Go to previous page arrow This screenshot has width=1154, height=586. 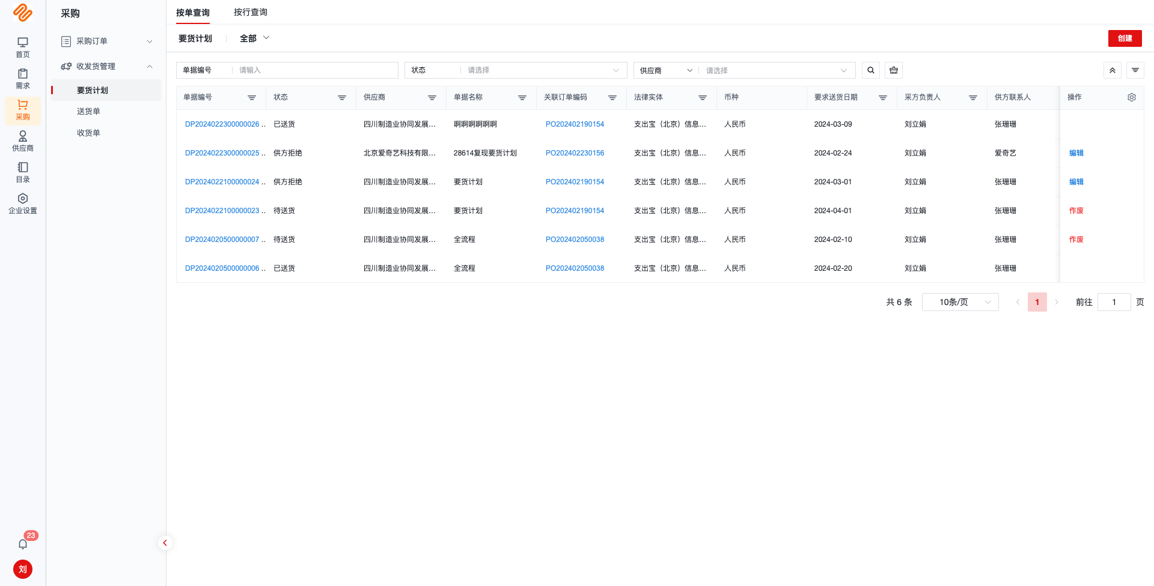[x=1018, y=302]
